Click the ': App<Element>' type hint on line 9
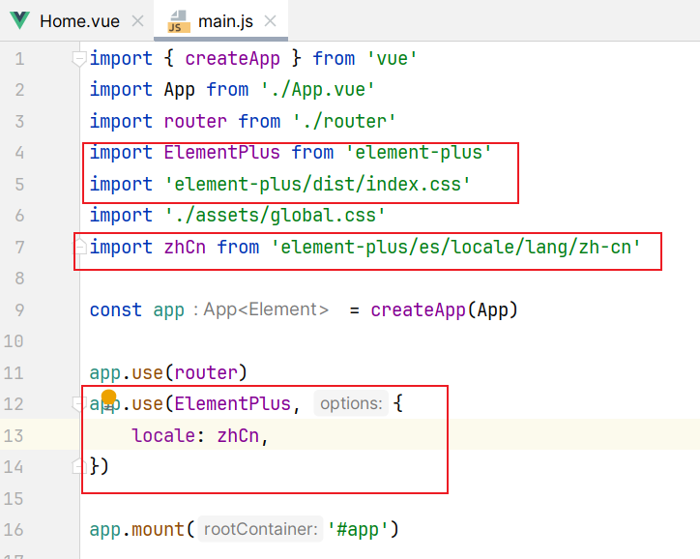The height and width of the screenshot is (559, 700). pos(261,309)
